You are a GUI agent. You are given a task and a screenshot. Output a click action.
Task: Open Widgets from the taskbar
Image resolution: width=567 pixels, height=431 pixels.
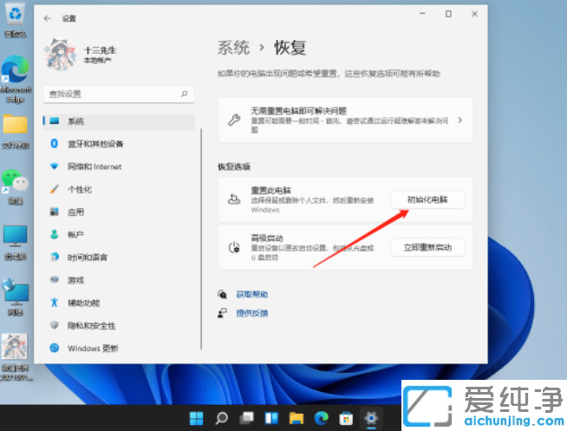(271, 418)
